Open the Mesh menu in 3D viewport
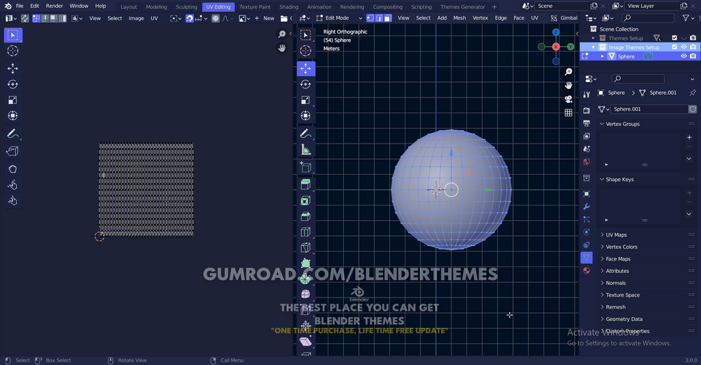701x365 pixels. click(x=460, y=18)
